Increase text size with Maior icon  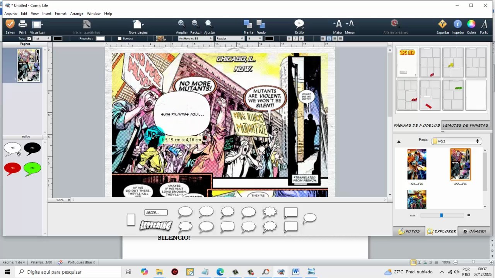337,24
